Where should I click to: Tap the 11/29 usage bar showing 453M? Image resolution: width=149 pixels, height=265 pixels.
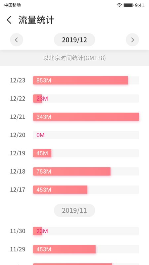point(86,249)
